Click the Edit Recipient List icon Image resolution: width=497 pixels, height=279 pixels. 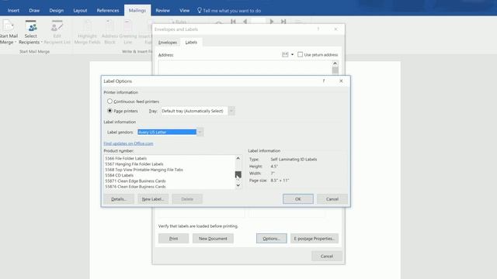(x=57, y=26)
